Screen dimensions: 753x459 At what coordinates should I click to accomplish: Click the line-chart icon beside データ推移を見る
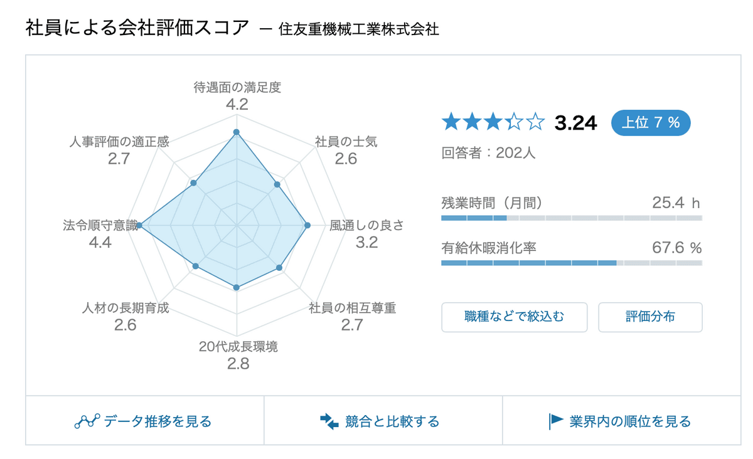tap(87, 421)
